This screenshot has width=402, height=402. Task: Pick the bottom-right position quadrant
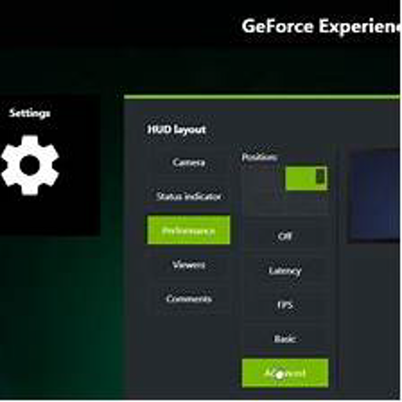306,203
